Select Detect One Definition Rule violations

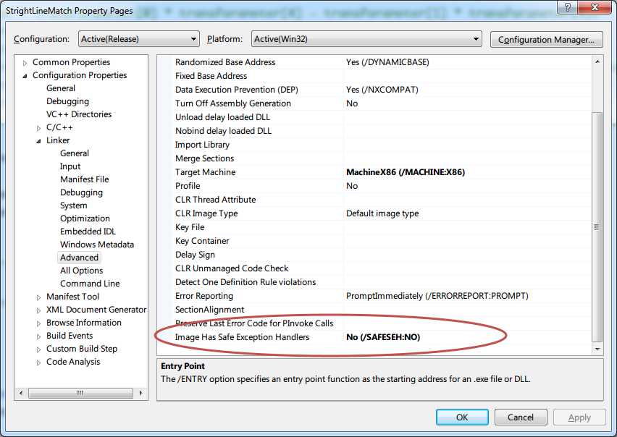tap(245, 282)
